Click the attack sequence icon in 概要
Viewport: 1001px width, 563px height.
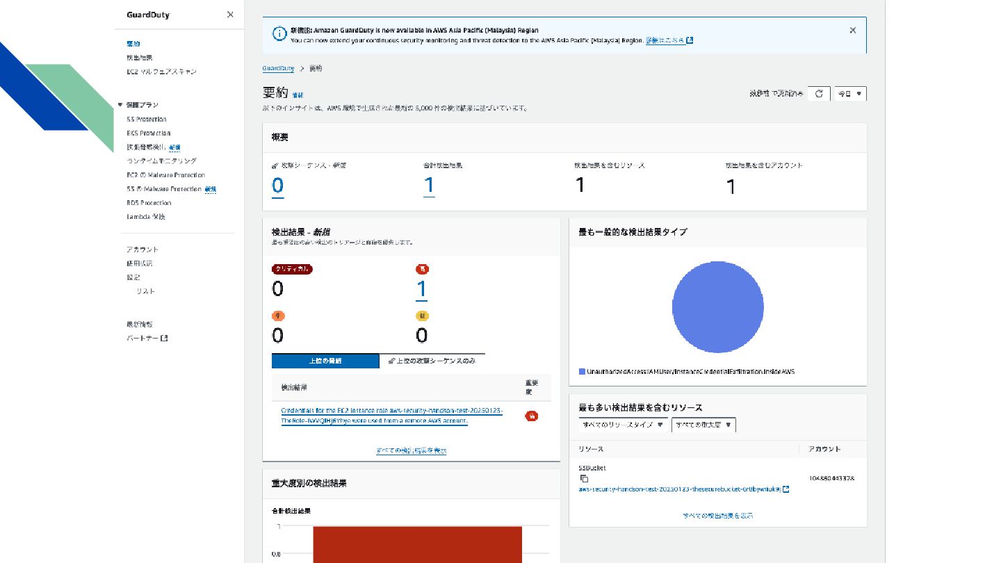pyautogui.click(x=275, y=165)
